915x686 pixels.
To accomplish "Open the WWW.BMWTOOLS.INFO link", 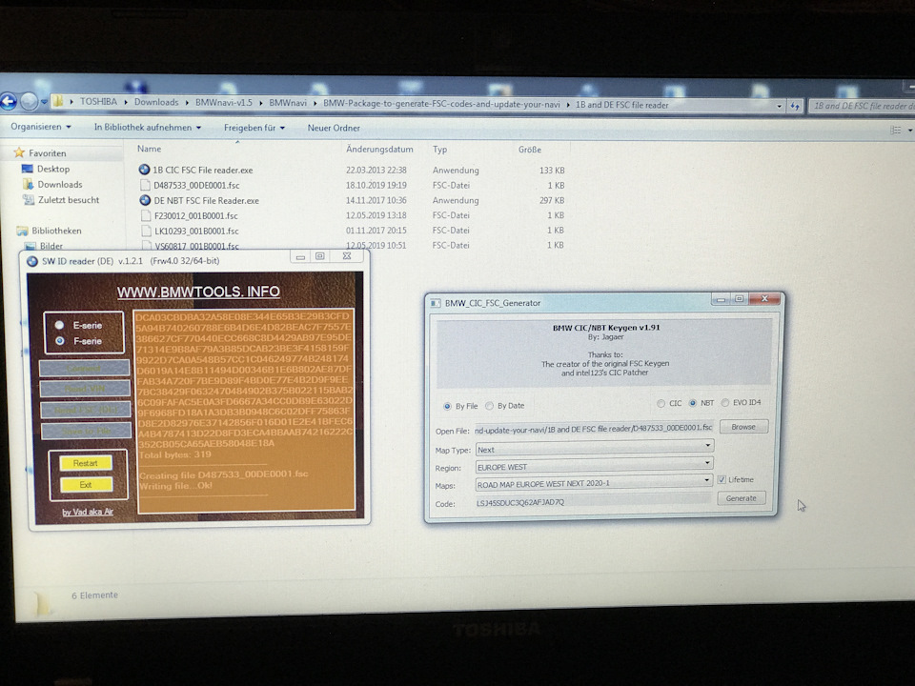I will pos(198,292).
